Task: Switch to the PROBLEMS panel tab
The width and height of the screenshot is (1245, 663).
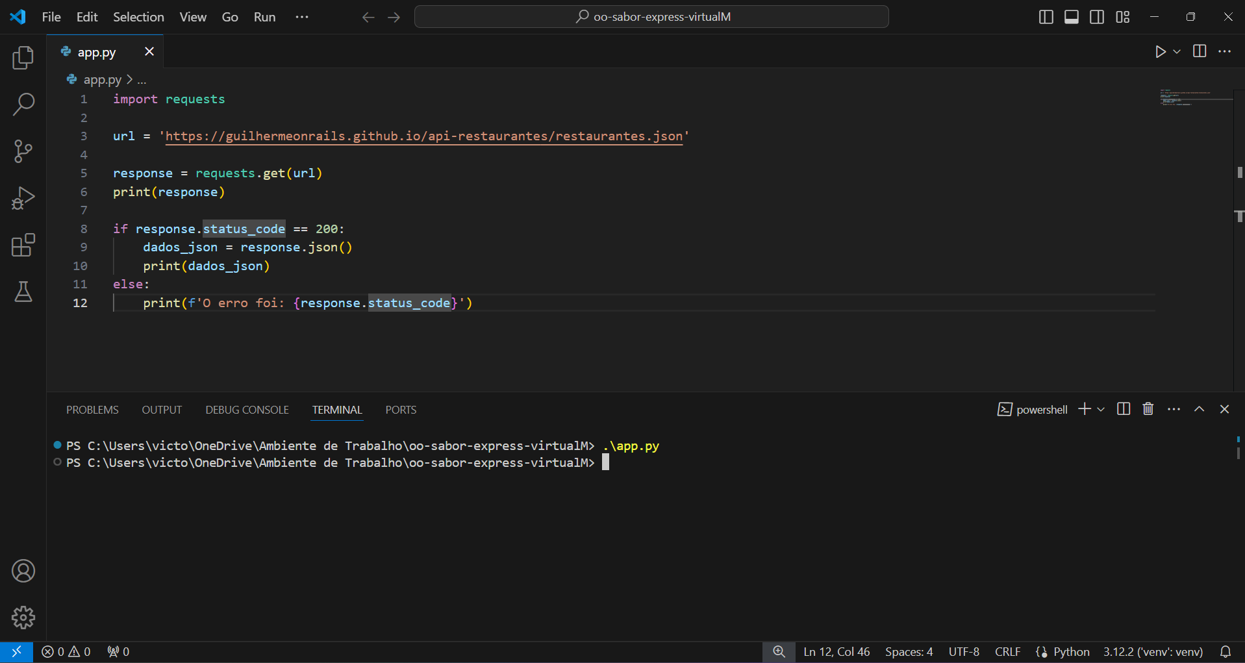Action: (x=92, y=410)
